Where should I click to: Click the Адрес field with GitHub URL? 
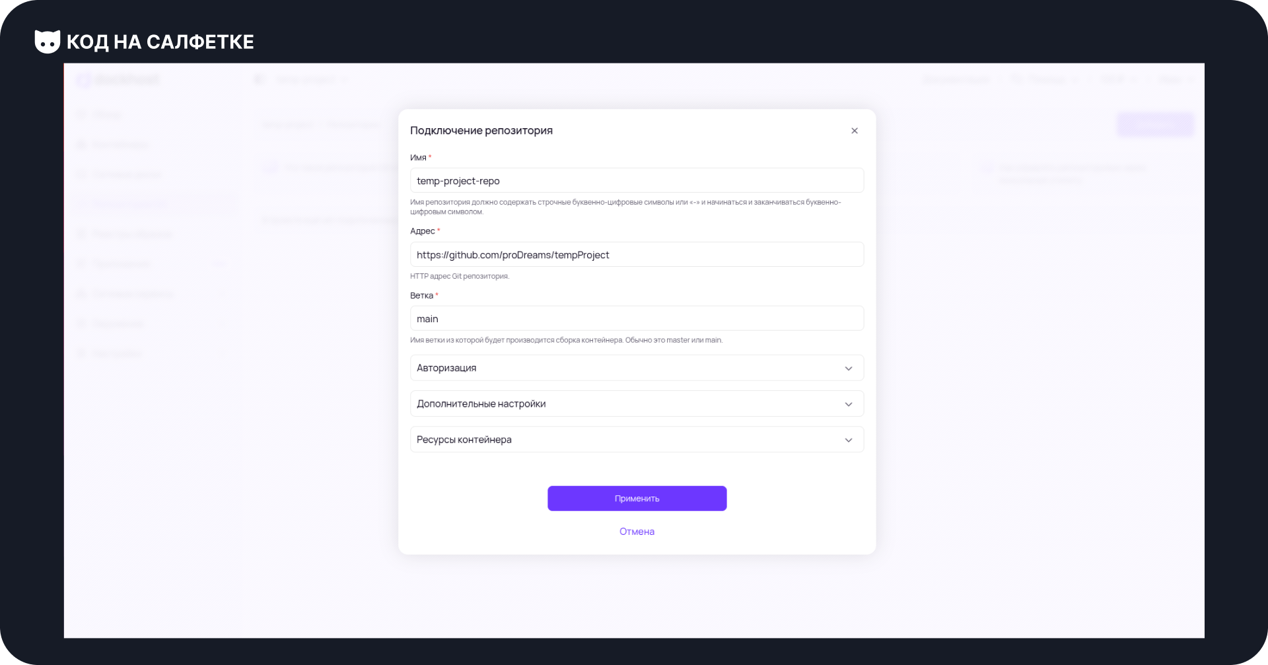click(x=637, y=254)
